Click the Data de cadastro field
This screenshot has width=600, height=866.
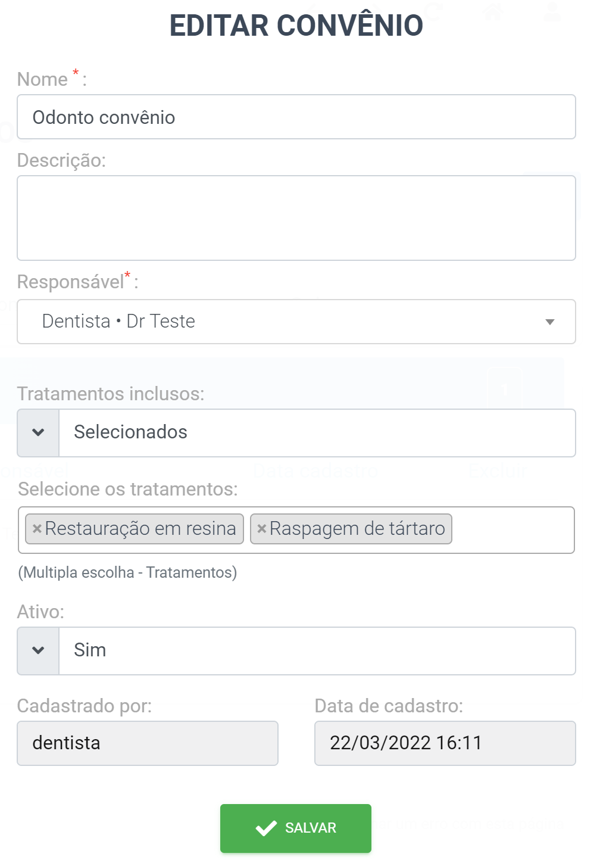point(445,743)
